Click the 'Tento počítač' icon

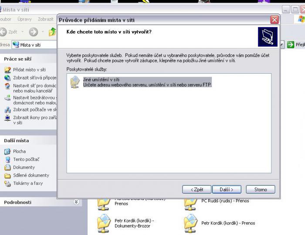[x=7, y=160]
